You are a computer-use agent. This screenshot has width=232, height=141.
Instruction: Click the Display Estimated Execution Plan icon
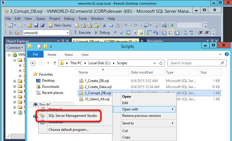[x=128, y=33]
